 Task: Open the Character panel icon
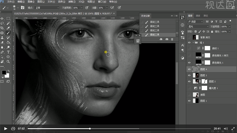click(182, 45)
